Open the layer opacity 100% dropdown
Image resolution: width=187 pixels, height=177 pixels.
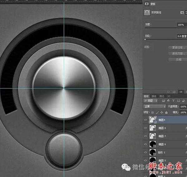click(x=183, y=106)
